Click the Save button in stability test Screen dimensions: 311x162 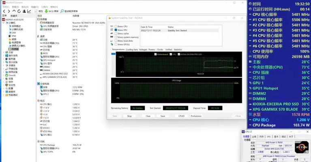tap(163, 116)
